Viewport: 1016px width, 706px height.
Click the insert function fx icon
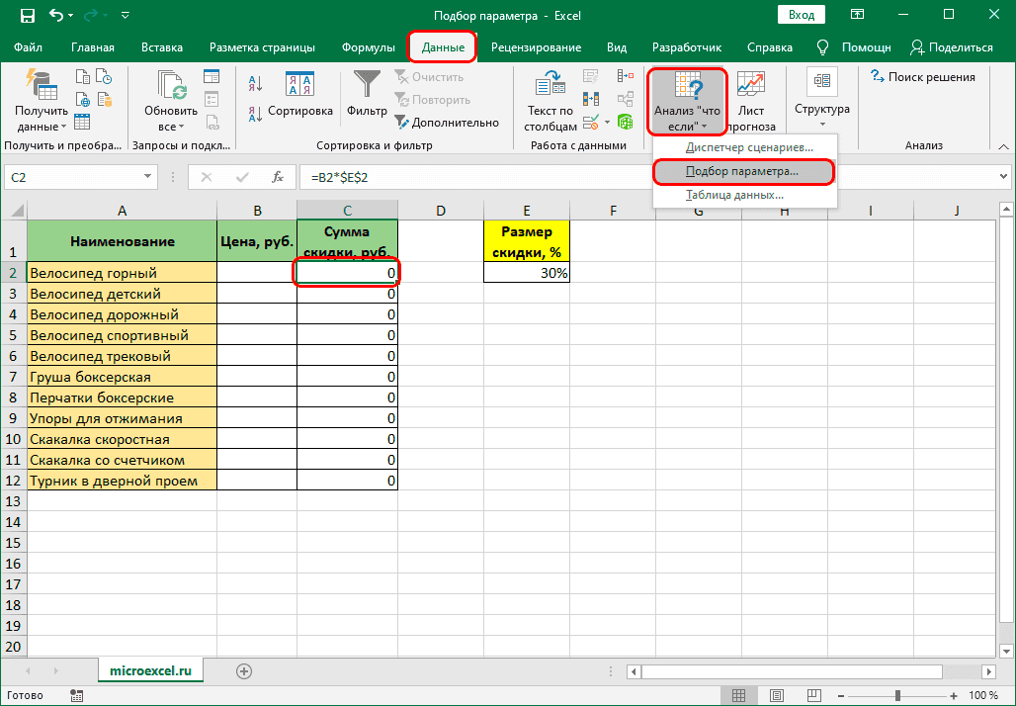[279, 177]
